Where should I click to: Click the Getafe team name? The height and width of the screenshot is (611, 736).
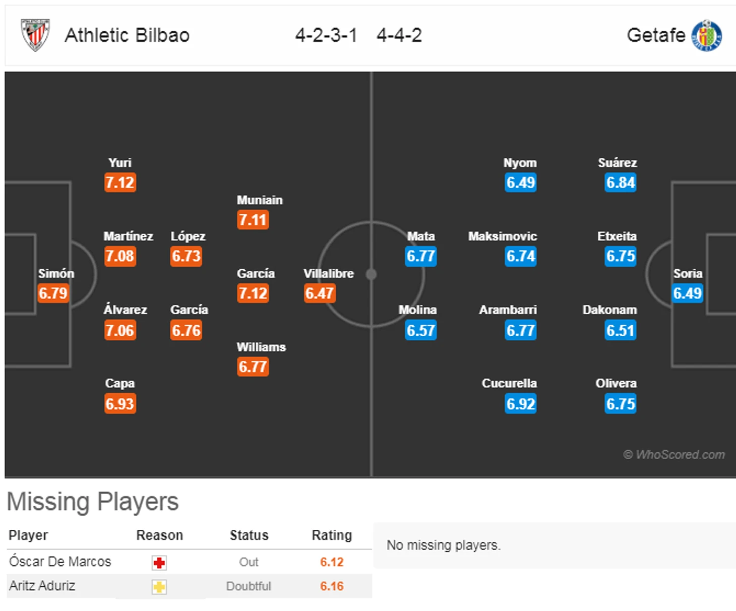tap(655, 35)
